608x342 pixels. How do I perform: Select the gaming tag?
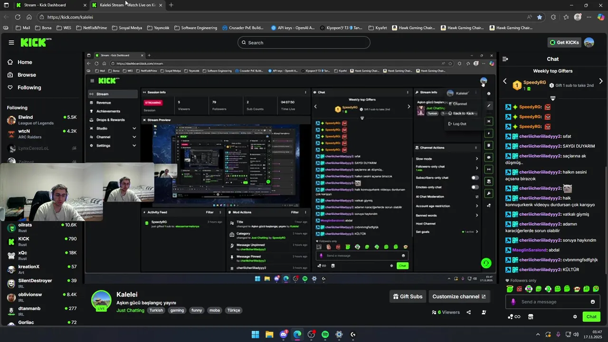177,310
